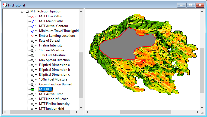The width and height of the screenshot is (207, 117).
Task: Click the magnifier icon beside Elliptical Dimension b
Action: tap(32, 70)
